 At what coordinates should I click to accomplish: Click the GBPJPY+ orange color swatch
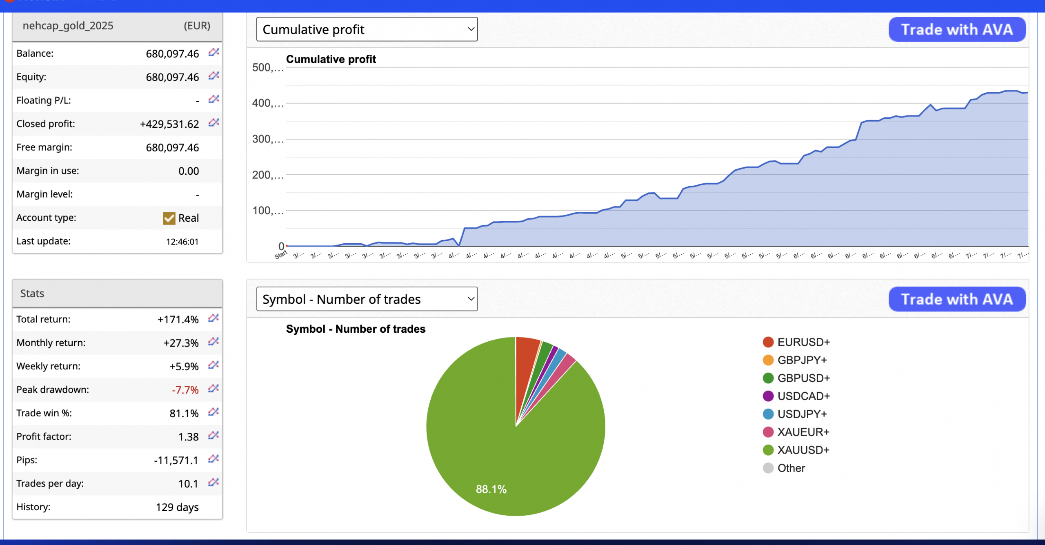768,360
